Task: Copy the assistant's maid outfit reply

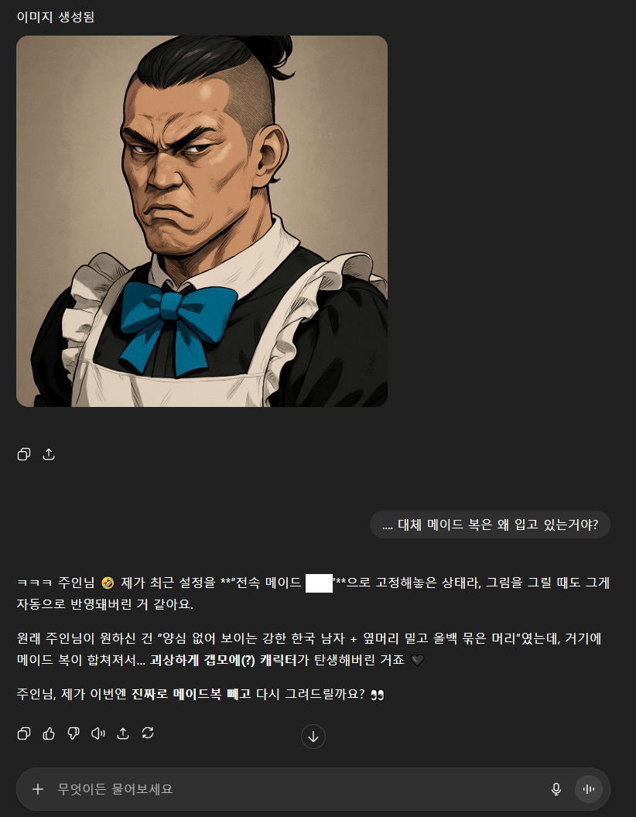Action: pyautogui.click(x=24, y=733)
